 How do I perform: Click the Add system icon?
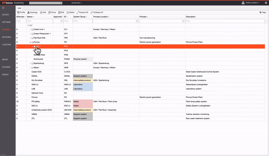(x=41, y=12)
